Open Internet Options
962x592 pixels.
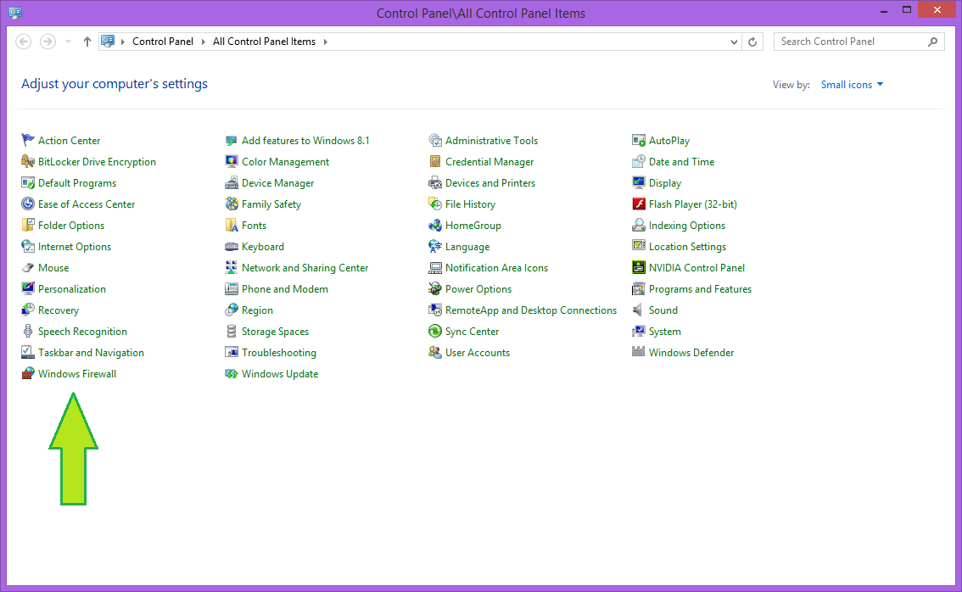(75, 247)
